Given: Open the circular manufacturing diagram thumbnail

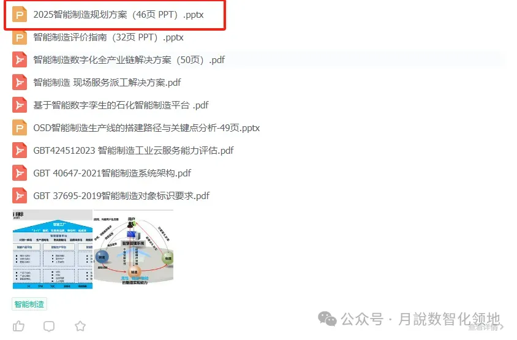Looking at the screenshot, I should 134,247.
